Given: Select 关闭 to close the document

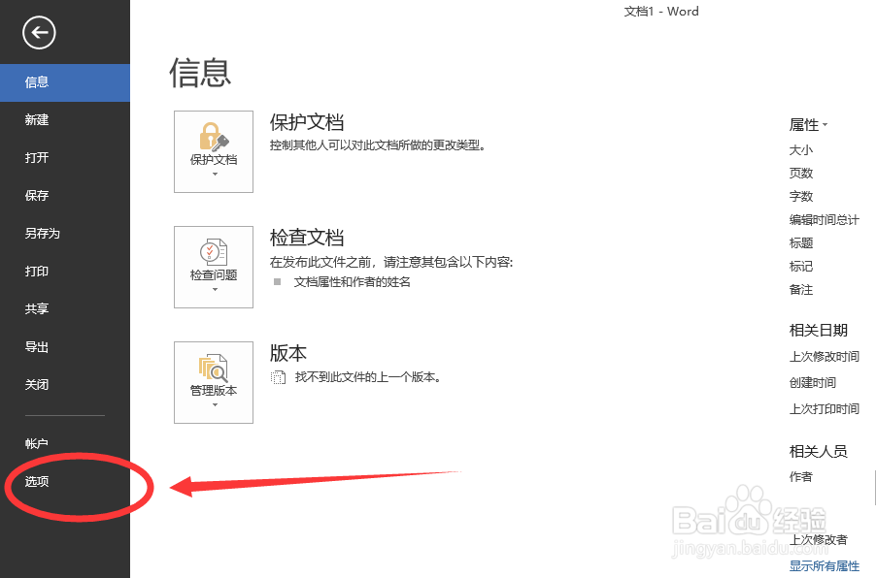Looking at the screenshot, I should pos(38,384).
